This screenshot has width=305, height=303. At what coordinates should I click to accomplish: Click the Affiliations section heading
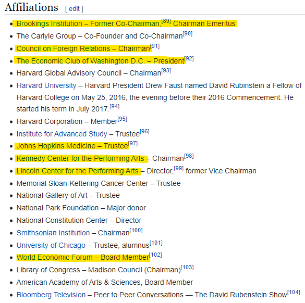[x=31, y=7]
